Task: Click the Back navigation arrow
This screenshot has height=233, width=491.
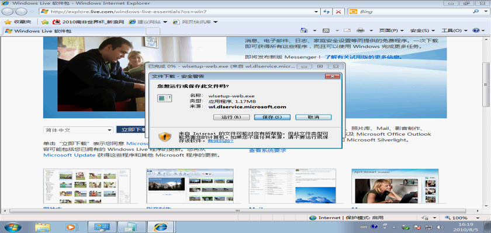Action: (9, 11)
